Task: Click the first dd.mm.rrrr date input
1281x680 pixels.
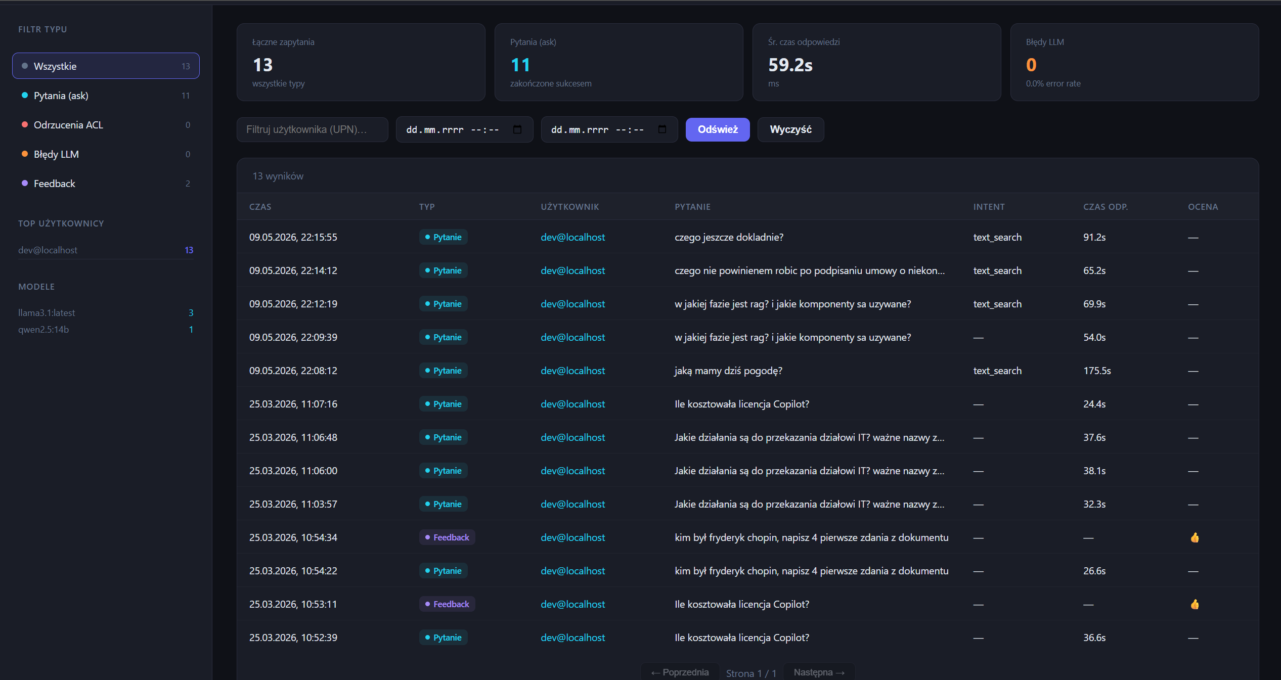Action: pyautogui.click(x=464, y=129)
